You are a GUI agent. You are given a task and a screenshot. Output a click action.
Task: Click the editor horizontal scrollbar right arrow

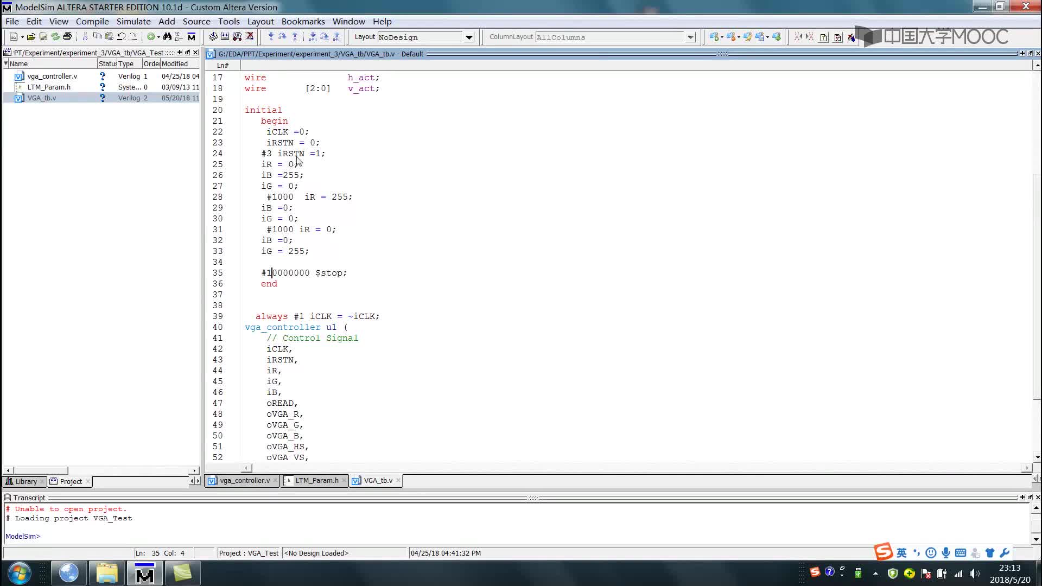pos(1026,468)
